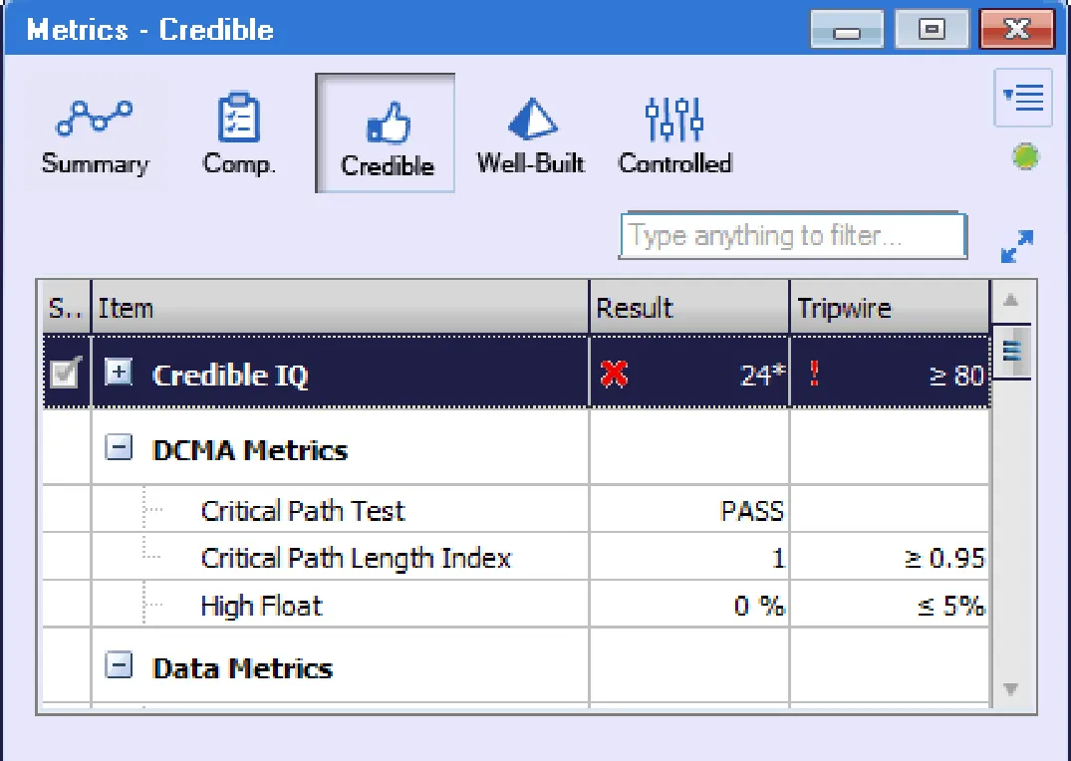Image resolution: width=1071 pixels, height=761 pixels.
Task: Click the scrollbar up arrow
Action: click(1011, 301)
